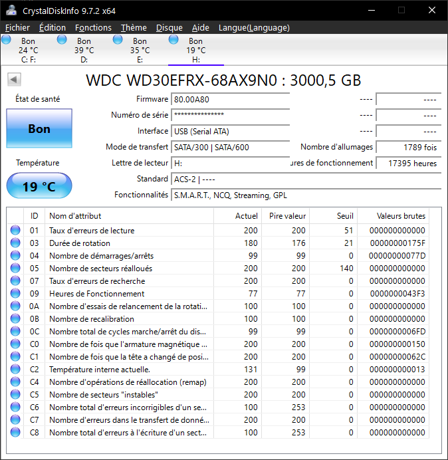Select row Taux d'erreurs de lecture
The image size is (448, 460).
pos(218,230)
